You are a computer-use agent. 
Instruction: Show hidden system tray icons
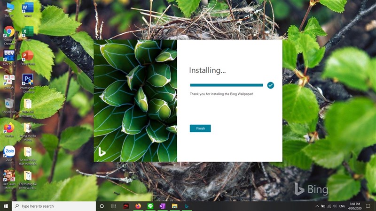(317, 206)
